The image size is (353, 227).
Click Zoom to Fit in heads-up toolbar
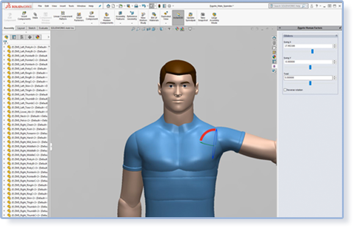coord(133,29)
